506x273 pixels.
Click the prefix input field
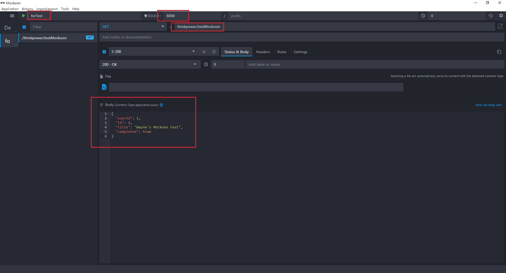323,16
